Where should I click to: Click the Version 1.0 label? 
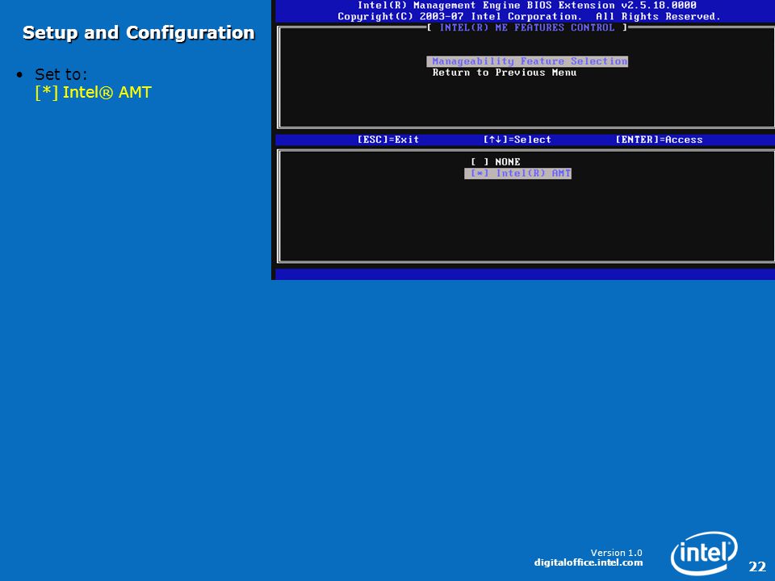(616, 553)
